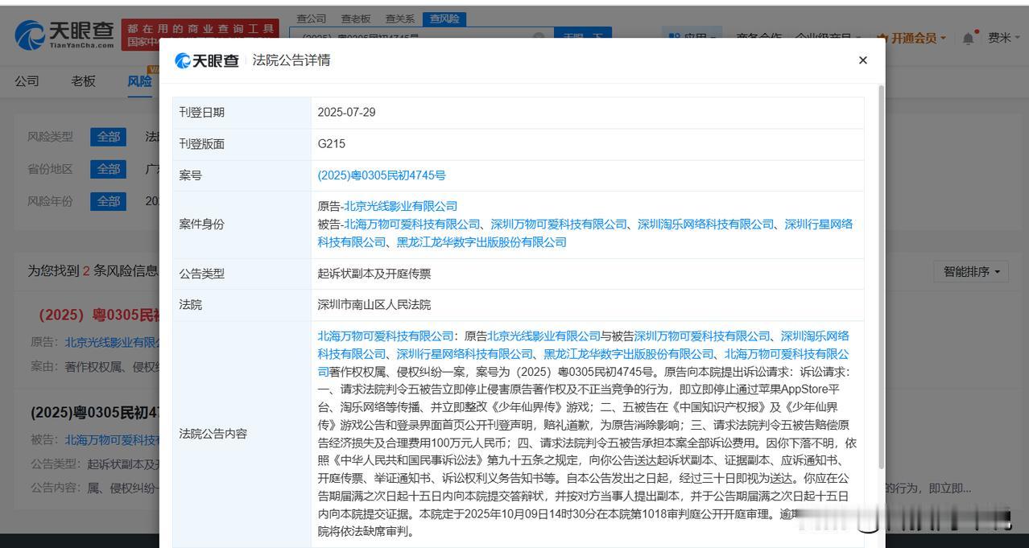Open 深圳万物可爱科技有限公司 in the 案件身份 row
Screen dimensions: 1029x548
(x=559, y=224)
